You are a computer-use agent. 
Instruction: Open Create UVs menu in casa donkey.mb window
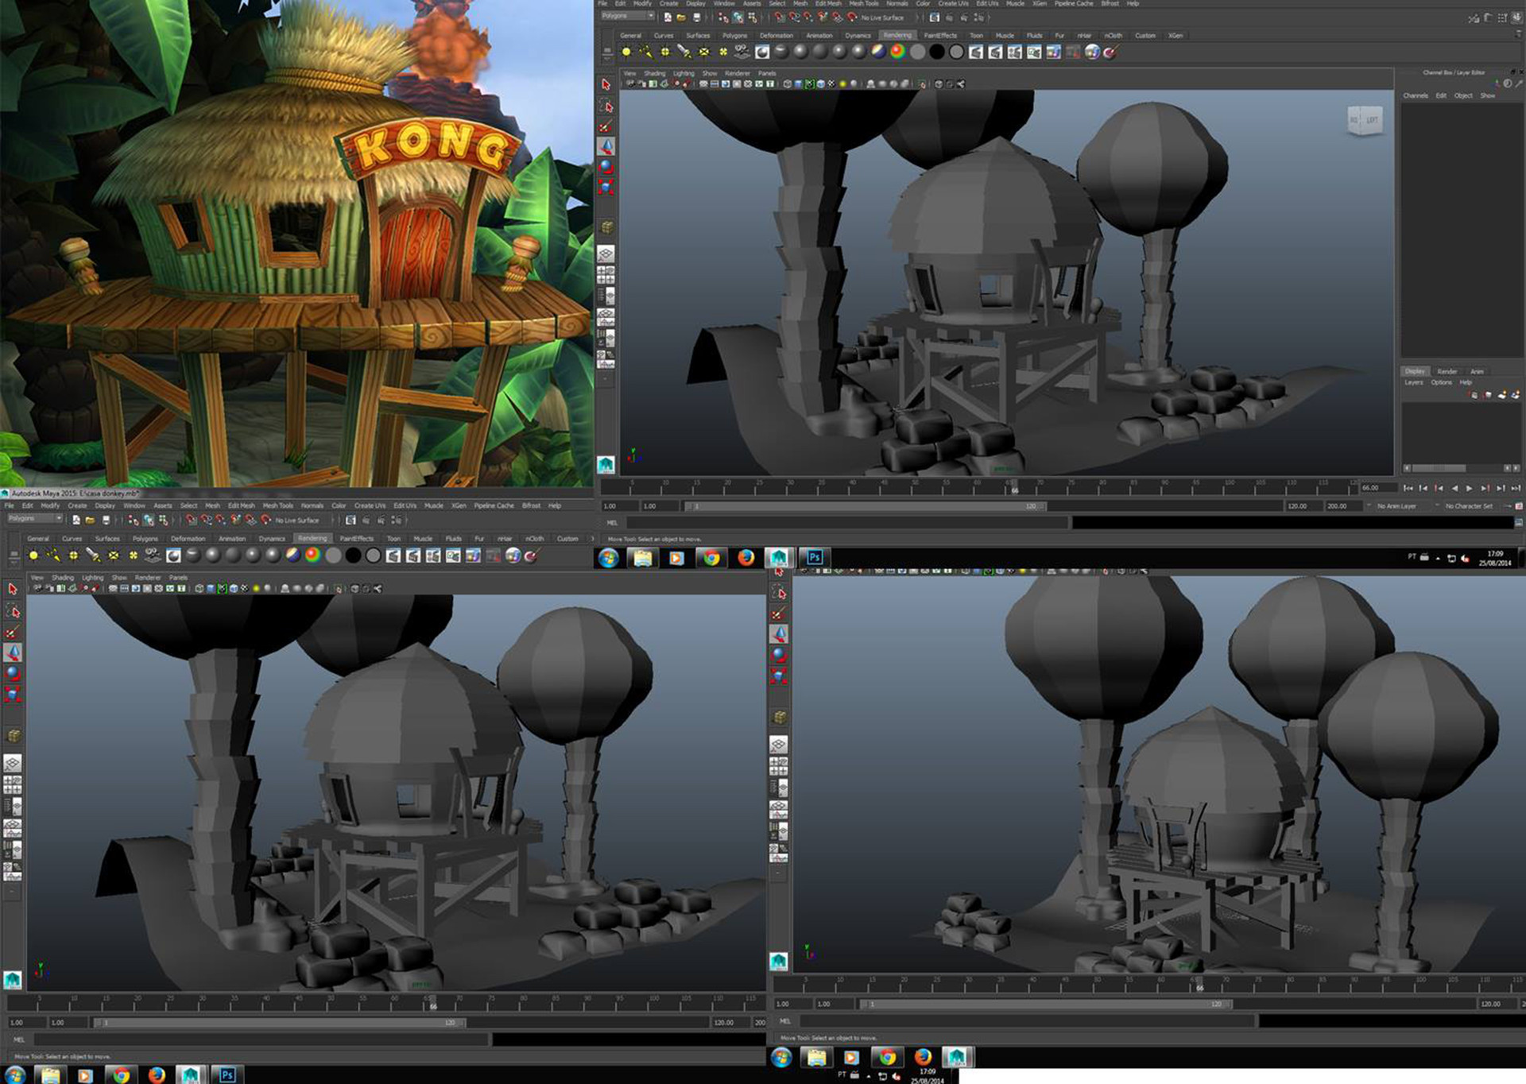click(x=370, y=505)
